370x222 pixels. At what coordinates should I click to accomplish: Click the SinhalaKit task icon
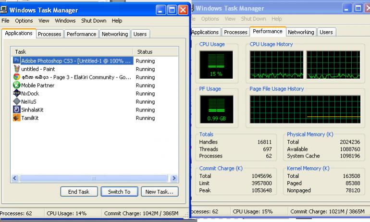16,110
